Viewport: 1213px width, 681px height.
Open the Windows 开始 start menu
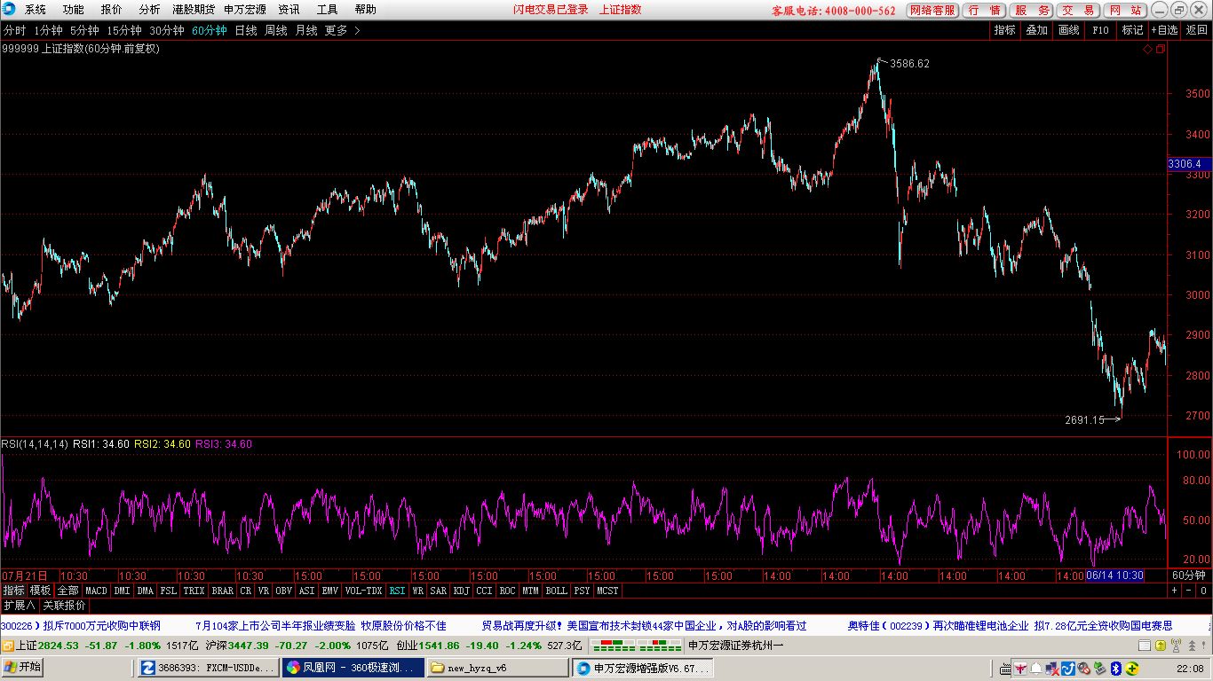(x=24, y=668)
